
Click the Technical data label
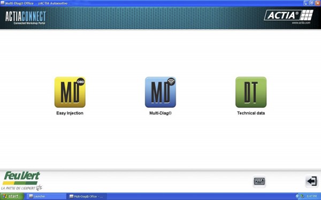pyautogui.click(x=251, y=113)
